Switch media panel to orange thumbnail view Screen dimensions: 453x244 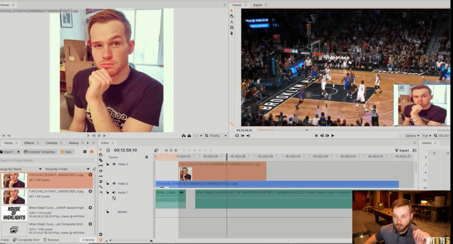tap(91, 152)
